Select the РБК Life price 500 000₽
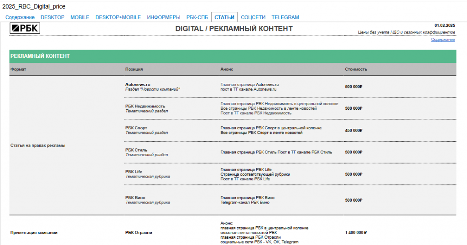Viewport: 467px width, 245px height. click(x=353, y=174)
